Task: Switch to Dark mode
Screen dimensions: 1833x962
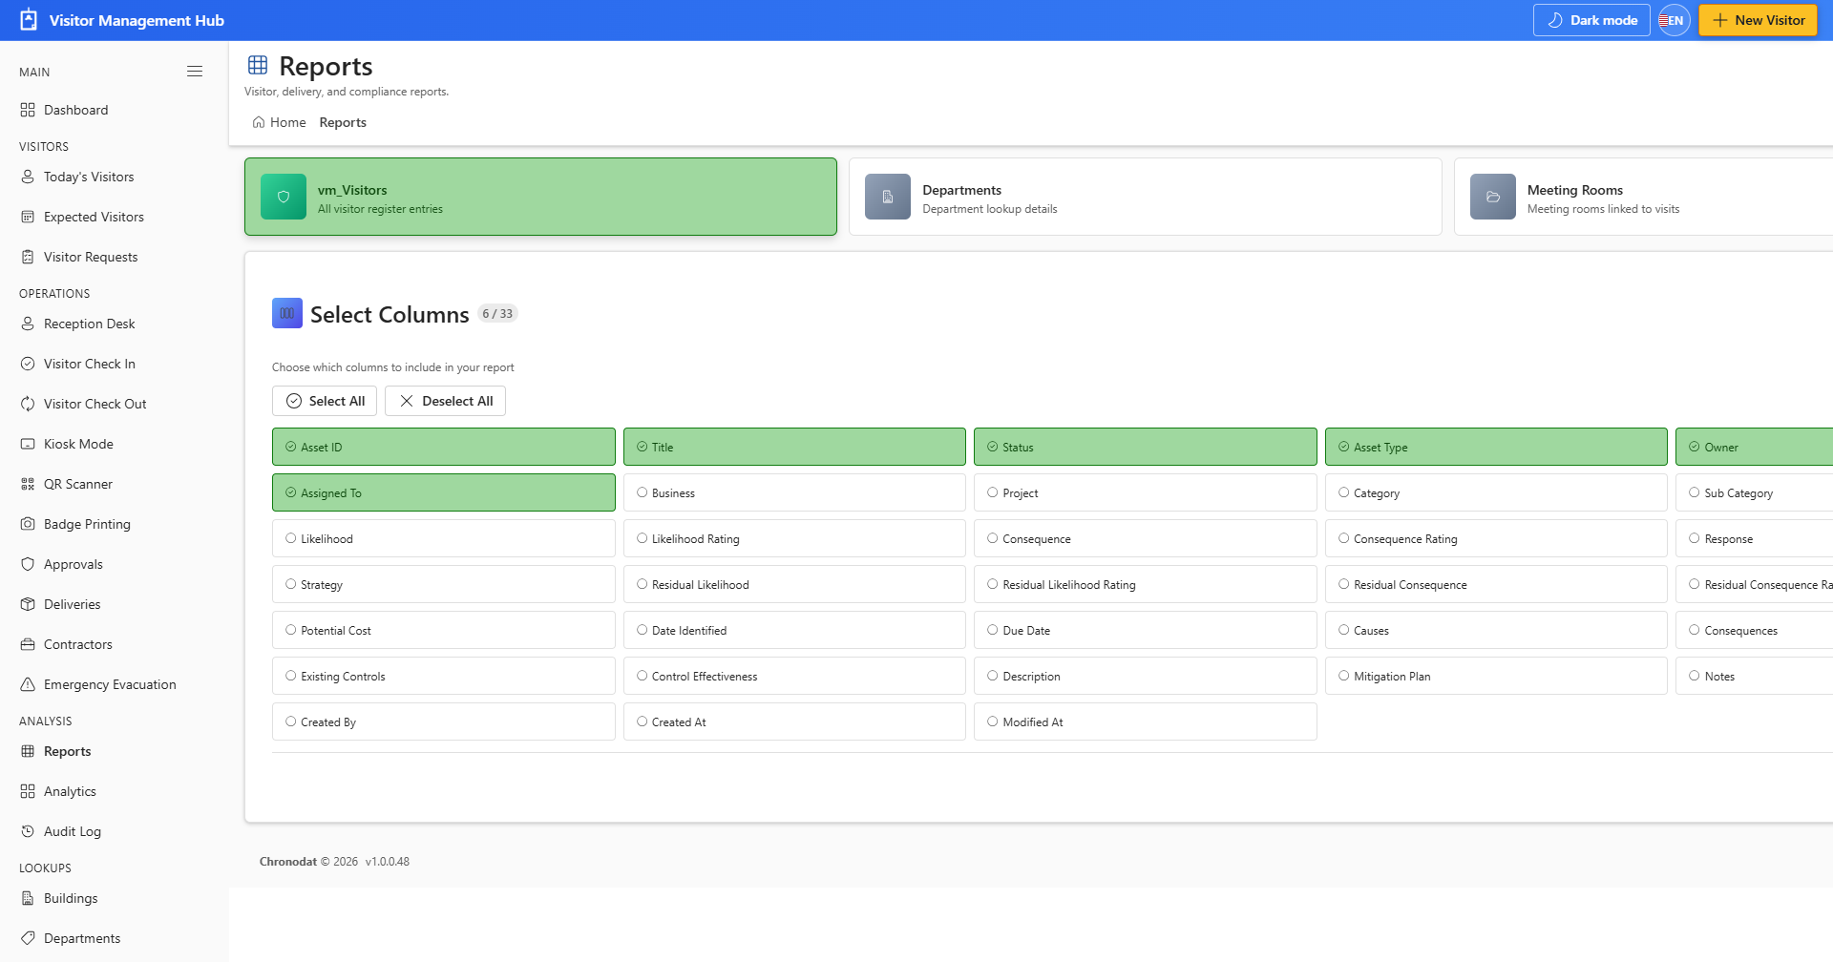Action: (x=1591, y=20)
